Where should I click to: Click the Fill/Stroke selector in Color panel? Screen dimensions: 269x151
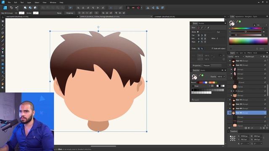pos(232,23)
